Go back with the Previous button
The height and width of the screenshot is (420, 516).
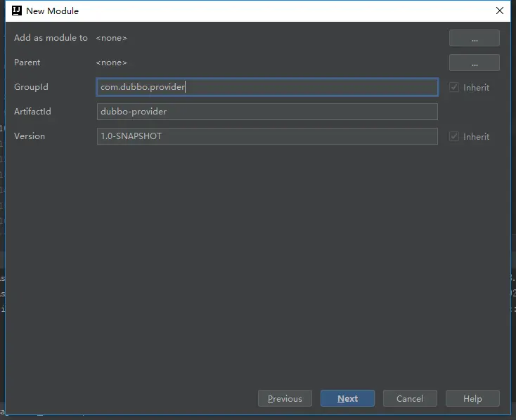(285, 398)
